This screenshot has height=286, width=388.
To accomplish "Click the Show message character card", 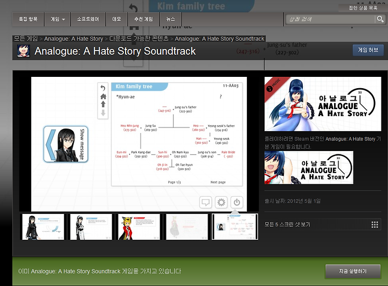I will pos(66,144).
